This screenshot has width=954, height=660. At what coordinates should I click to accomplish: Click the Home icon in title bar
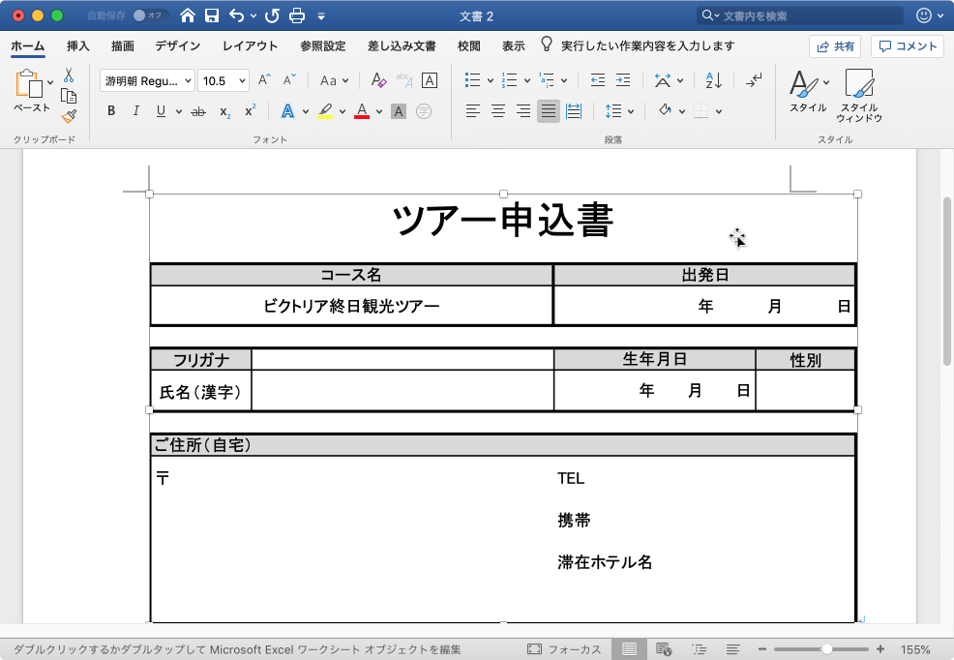pos(188,15)
